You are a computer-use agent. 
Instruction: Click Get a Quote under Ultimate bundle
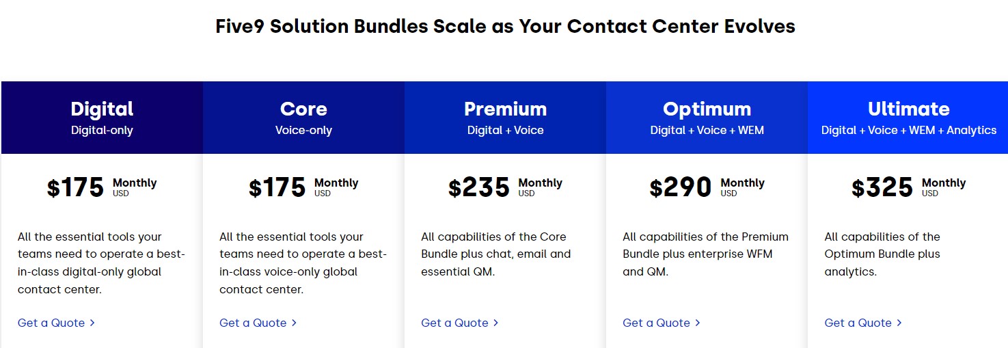[858, 323]
